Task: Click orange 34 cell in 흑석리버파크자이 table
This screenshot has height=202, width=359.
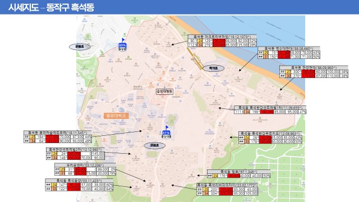Action: [206, 194]
